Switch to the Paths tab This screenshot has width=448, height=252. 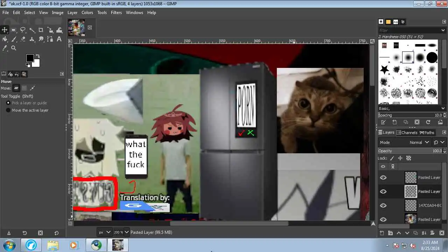coord(427,133)
